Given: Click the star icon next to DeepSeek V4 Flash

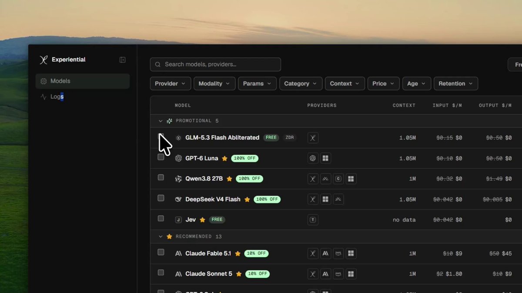Looking at the screenshot, I should [x=247, y=200].
